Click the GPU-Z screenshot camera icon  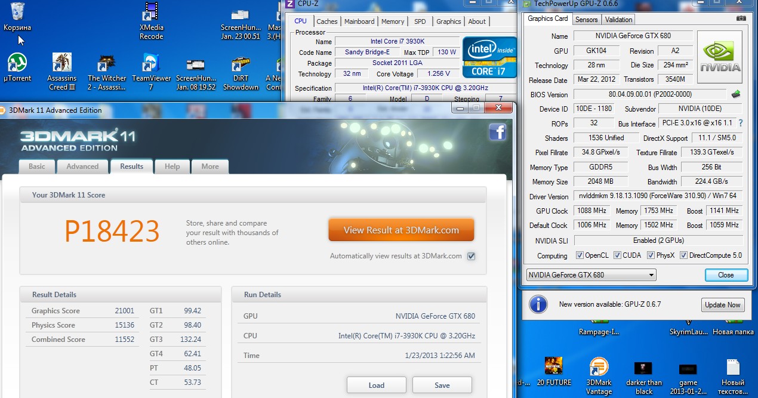point(741,18)
